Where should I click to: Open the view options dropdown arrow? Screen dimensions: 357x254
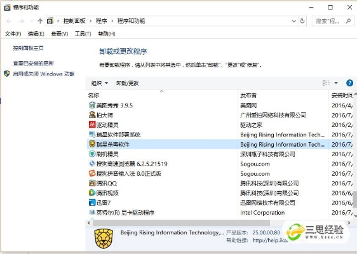[336, 83]
